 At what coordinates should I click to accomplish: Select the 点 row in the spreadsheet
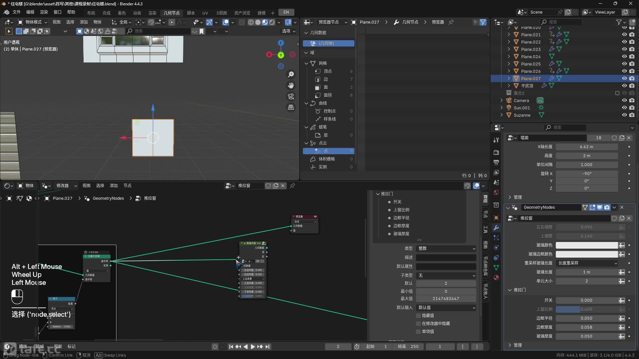pos(328,151)
